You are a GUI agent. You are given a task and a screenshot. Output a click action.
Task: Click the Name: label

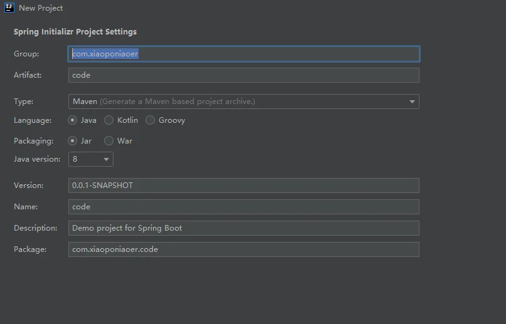click(26, 207)
